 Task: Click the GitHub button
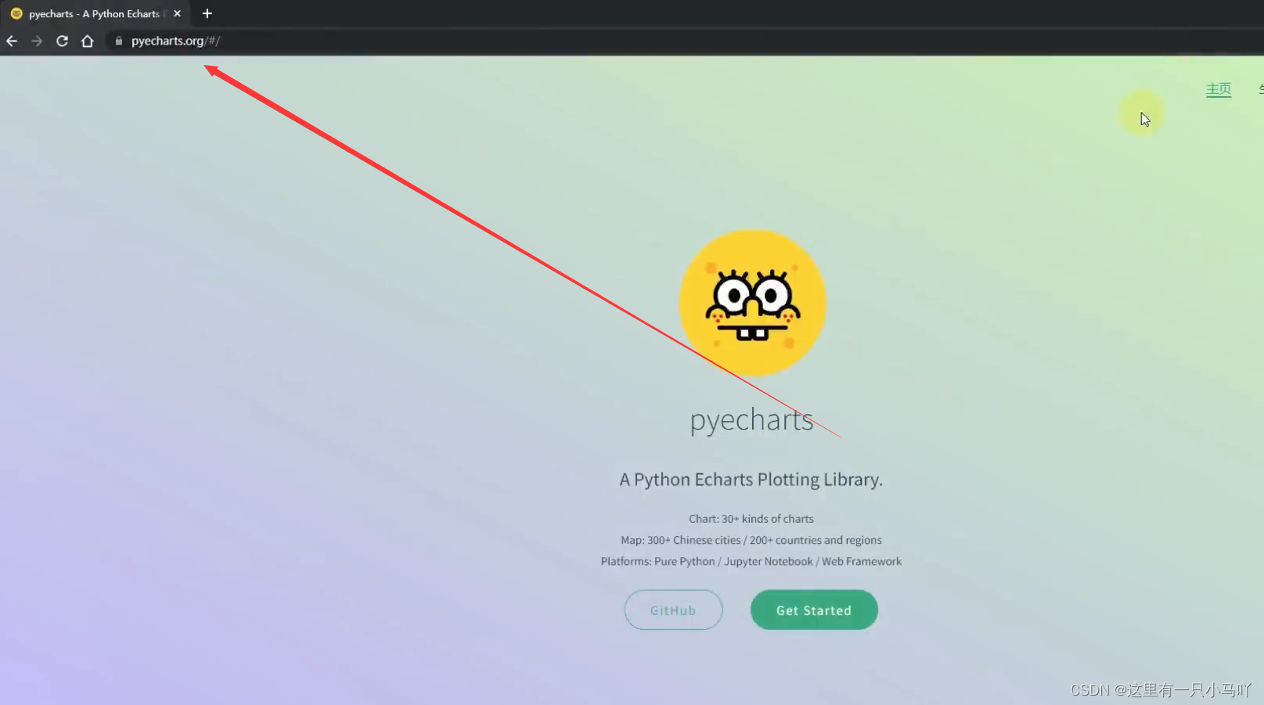coord(673,610)
